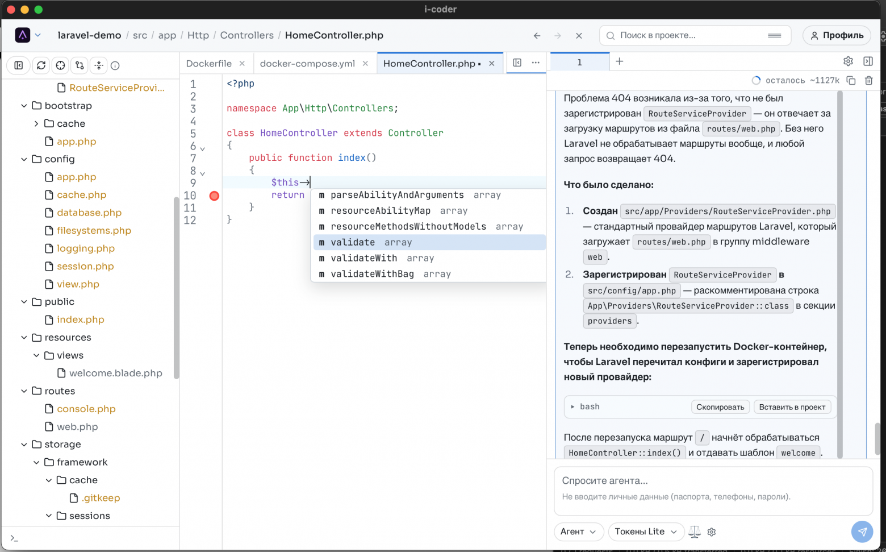Click the Поиск в проекте search field

tap(695, 35)
